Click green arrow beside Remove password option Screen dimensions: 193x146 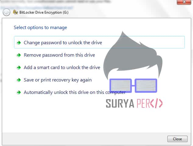tap(19, 55)
